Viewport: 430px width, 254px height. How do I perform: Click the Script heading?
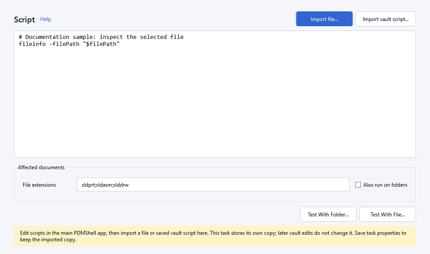coord(24,20)
